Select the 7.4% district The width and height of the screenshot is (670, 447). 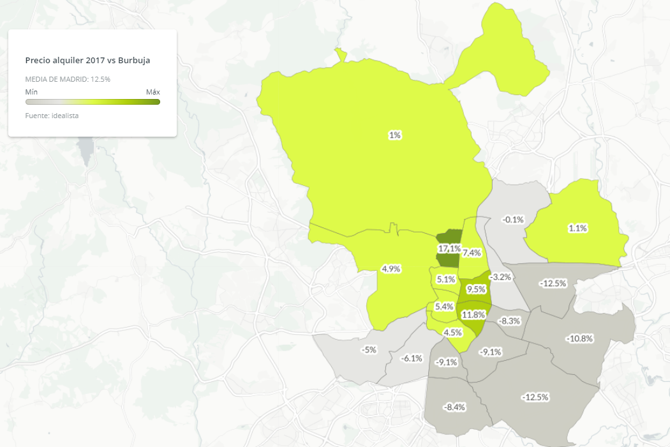[x=472, y=253]
